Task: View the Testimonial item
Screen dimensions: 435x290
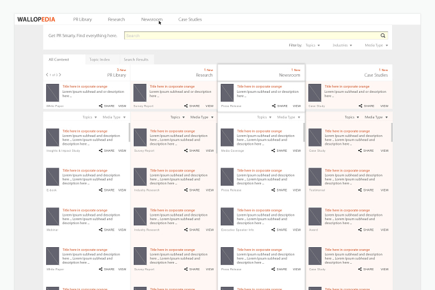Action: click(384, 190)
